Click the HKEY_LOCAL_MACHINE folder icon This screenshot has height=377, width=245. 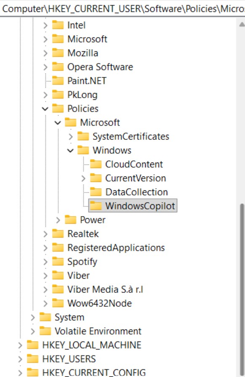(32, 345)
